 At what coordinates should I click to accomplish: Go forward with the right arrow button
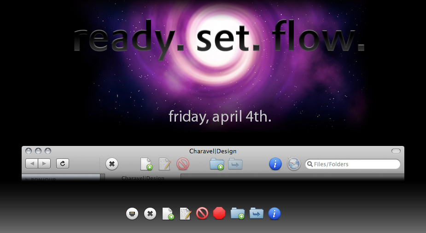click(x=44, y=164)
